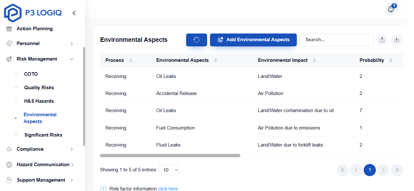Click the 'Fluid Leaks' cell

click(x=168, y=145)
